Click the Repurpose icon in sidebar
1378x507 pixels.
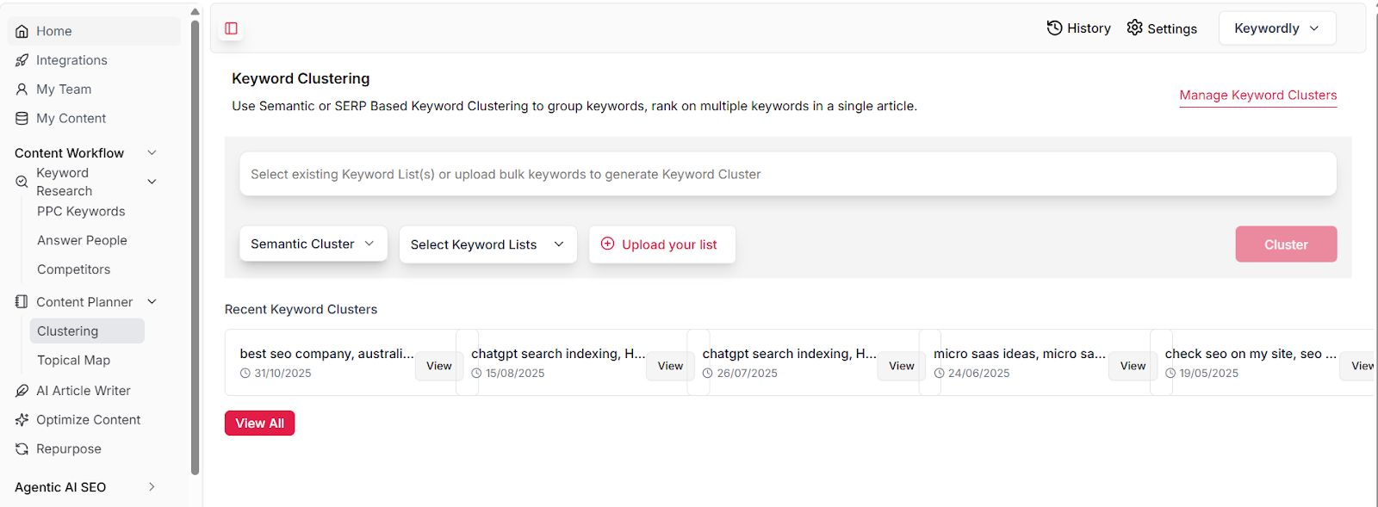click(x=22, y=449)
